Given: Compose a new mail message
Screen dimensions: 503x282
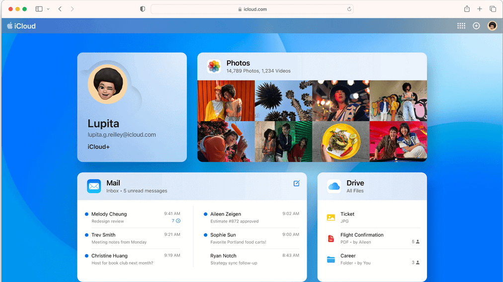Looking at the screenshot, I should click(x=296, y=183).
